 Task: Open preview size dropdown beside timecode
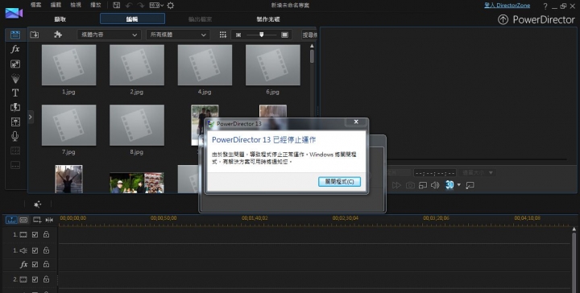pyautogui.click(x=477, y=172)
